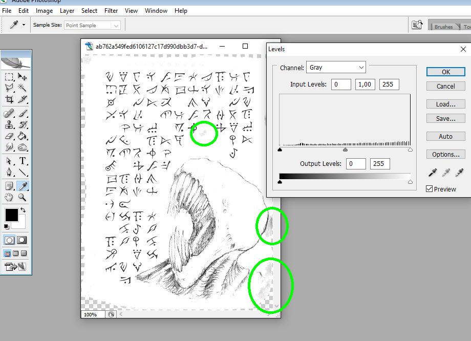Open the Layer menu

pos(67,11)
